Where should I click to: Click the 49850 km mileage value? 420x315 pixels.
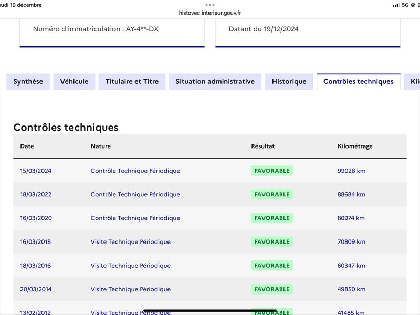point(351,289)
